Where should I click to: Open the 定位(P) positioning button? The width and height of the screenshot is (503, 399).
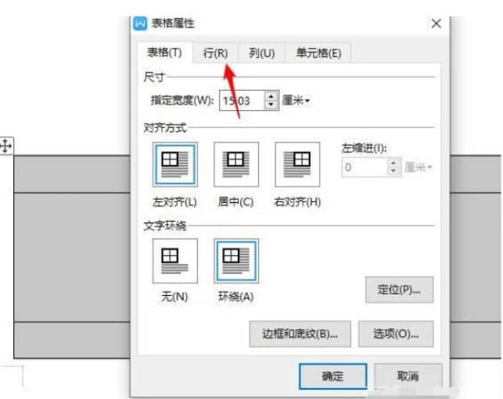tap(399, 290)
